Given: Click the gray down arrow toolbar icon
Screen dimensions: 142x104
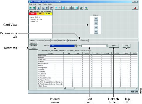Looking at the screenshot, I should point(66,8).
